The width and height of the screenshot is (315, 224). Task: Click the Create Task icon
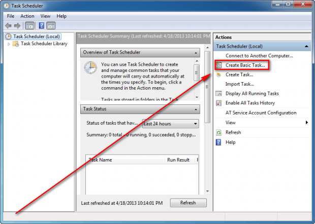coord(219,74)
